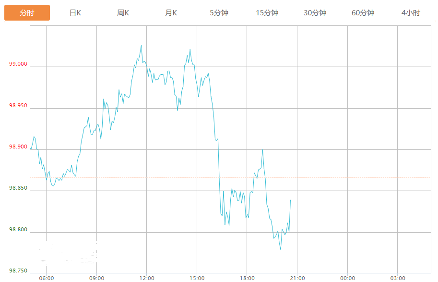Click the 00:00 time axis label
Screen dimensions: 438x282
pos(347,278)
